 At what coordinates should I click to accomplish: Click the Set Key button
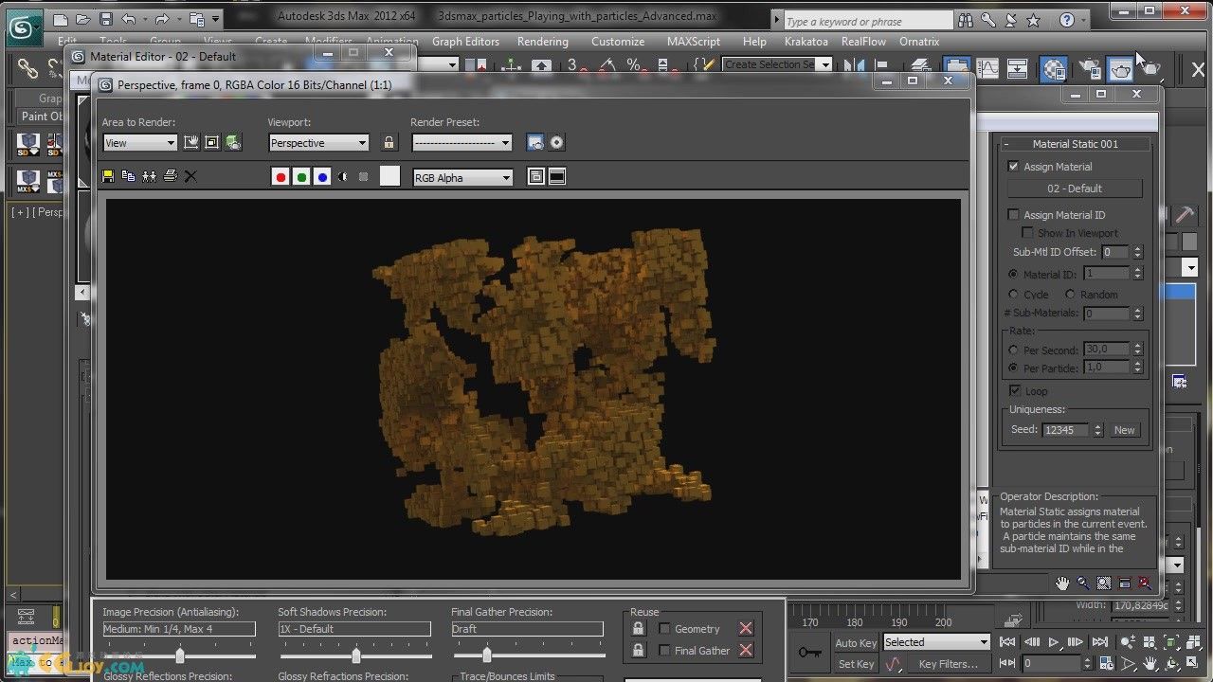(856, 664)
